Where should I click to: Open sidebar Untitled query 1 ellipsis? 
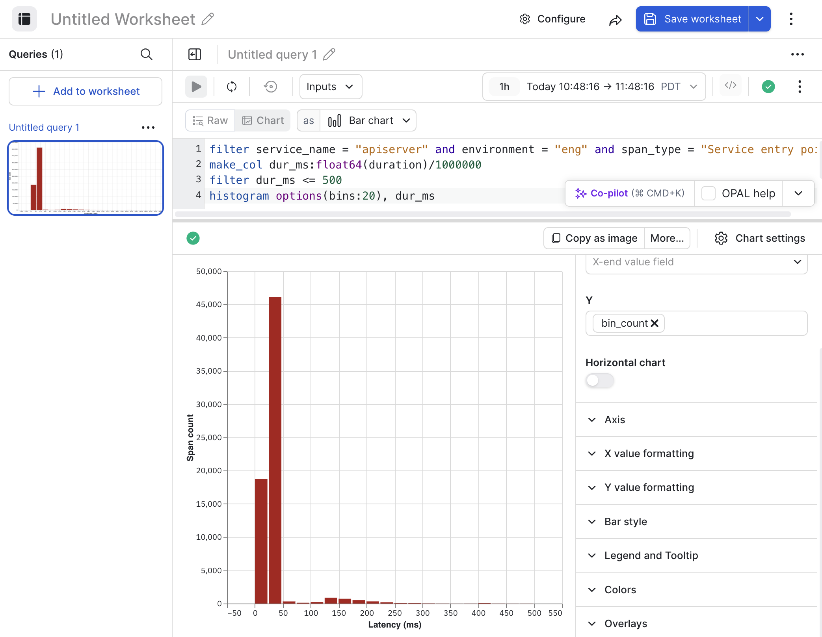click(x=148, y=128)
